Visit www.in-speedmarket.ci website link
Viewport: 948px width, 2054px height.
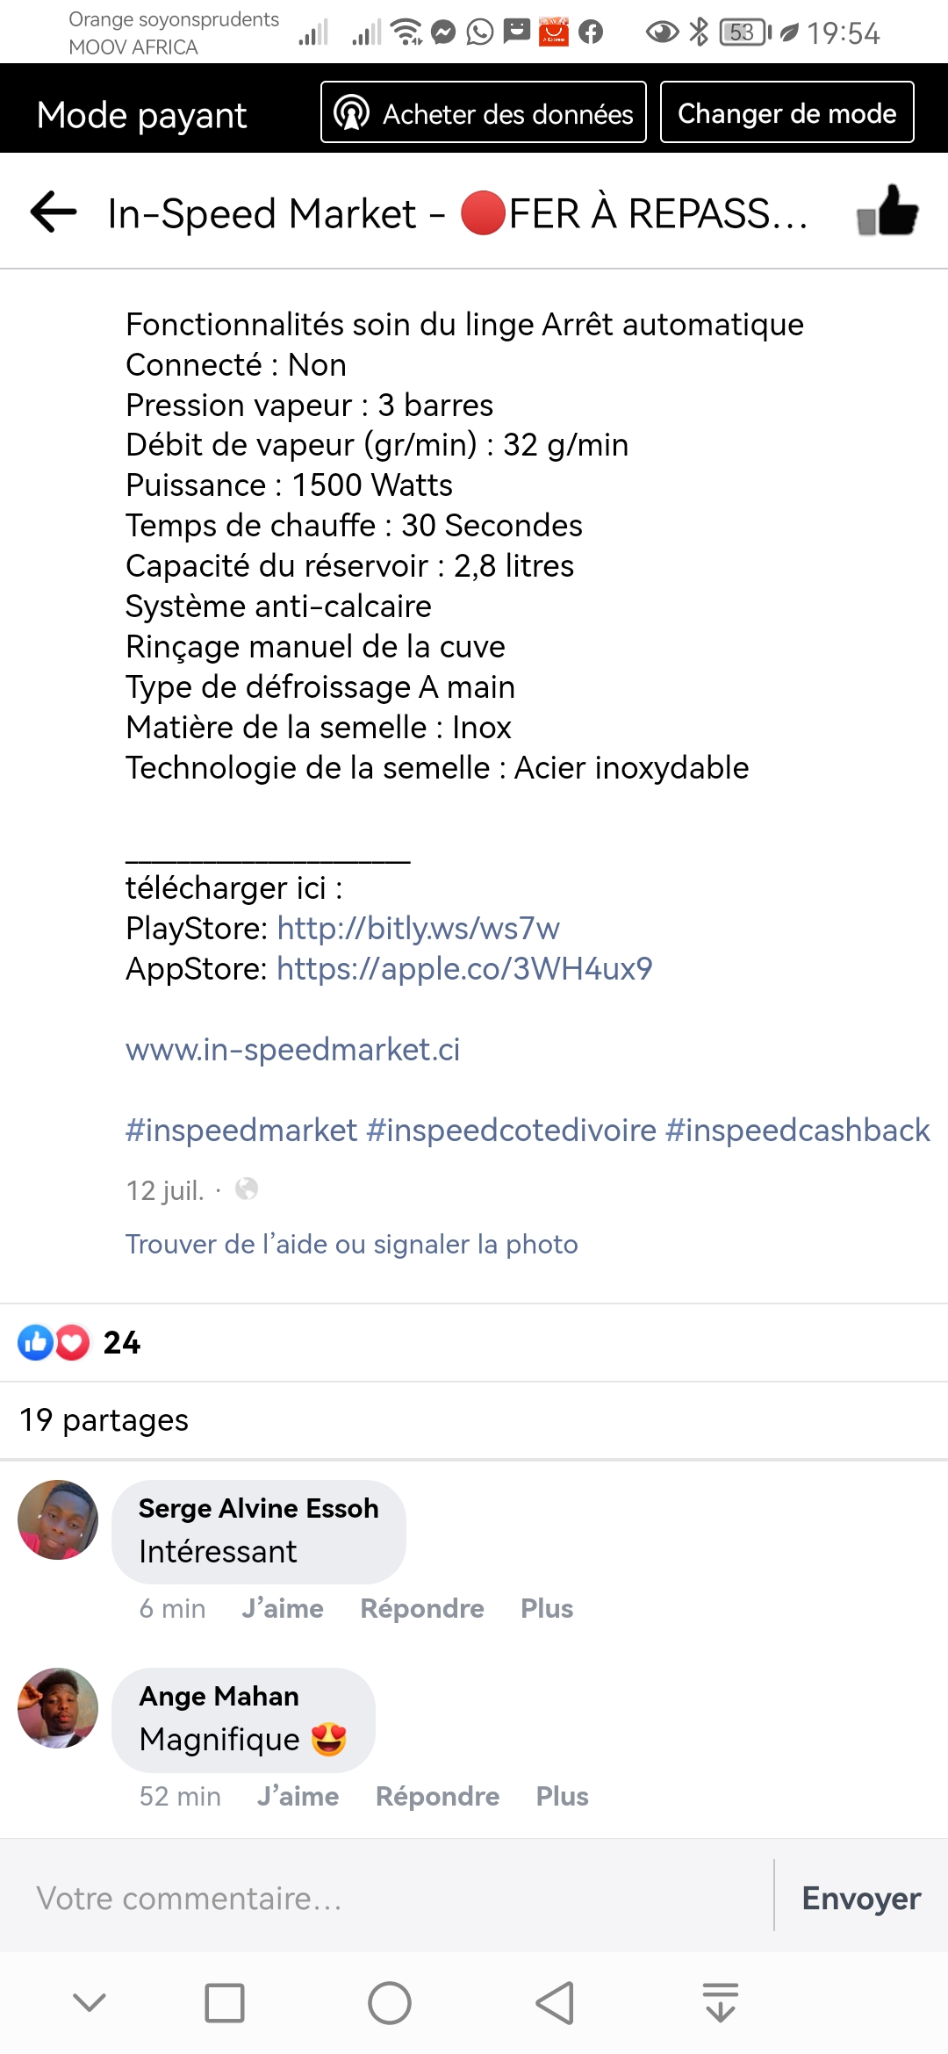tap(292, 1049)
